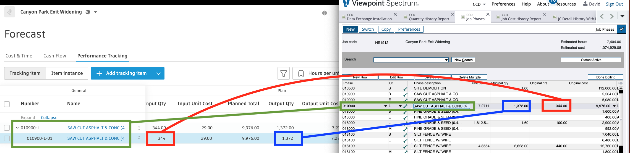Select the Performance Tracking tab
This screenshot has width=630, height=153.
102,56
